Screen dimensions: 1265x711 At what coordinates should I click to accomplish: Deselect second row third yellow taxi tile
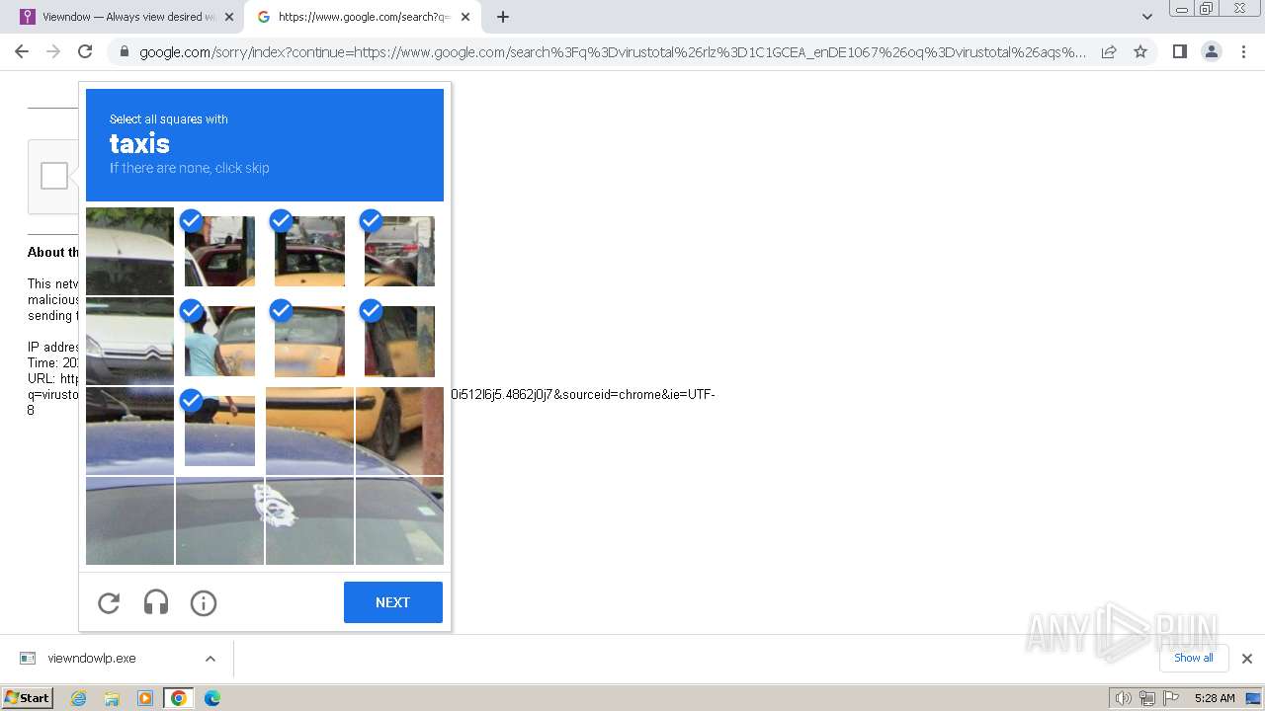pyautogui.click(x=309, y=341)
